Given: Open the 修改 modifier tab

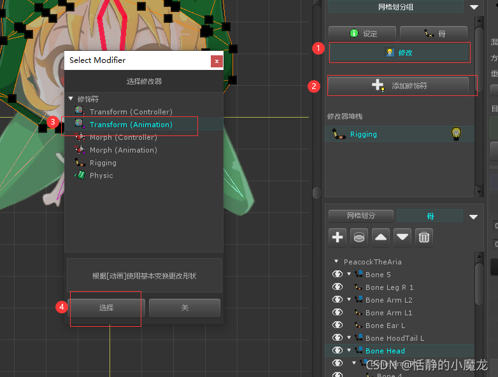Looking at the screenshot, I should pos(399,53).
